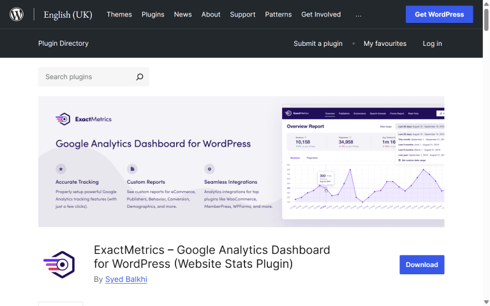Open the About menu item
Screen dimensions: 490x306
[211, 15]
